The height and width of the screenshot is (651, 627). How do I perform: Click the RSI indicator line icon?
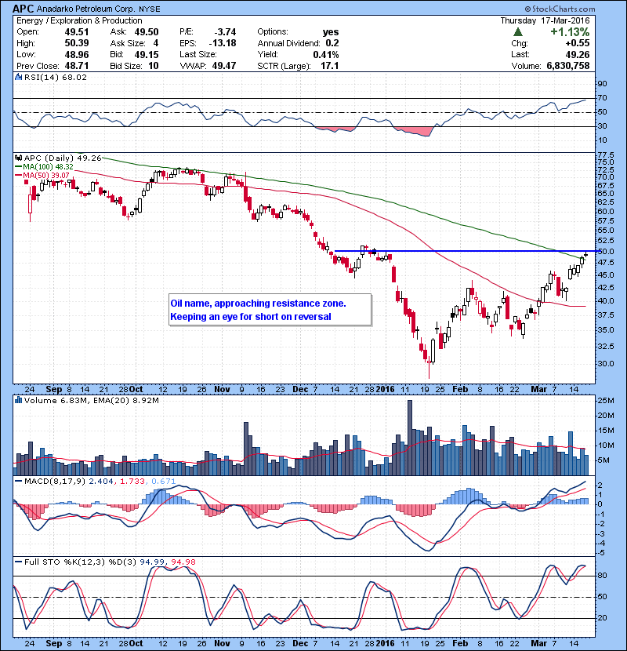[x=18, y=77]
